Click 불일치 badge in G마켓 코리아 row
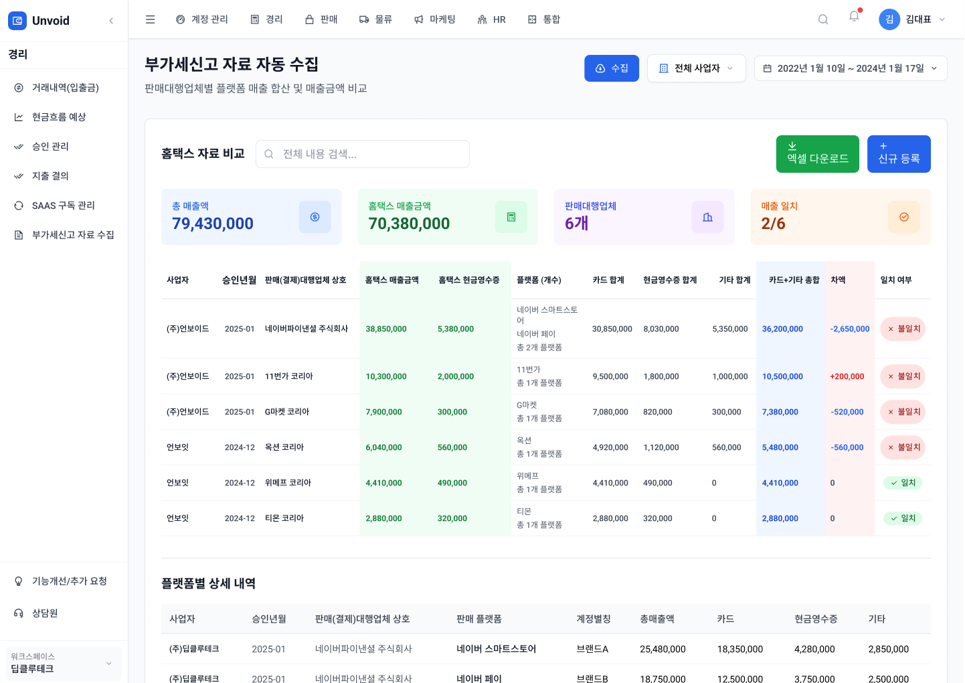 point(903,412)
